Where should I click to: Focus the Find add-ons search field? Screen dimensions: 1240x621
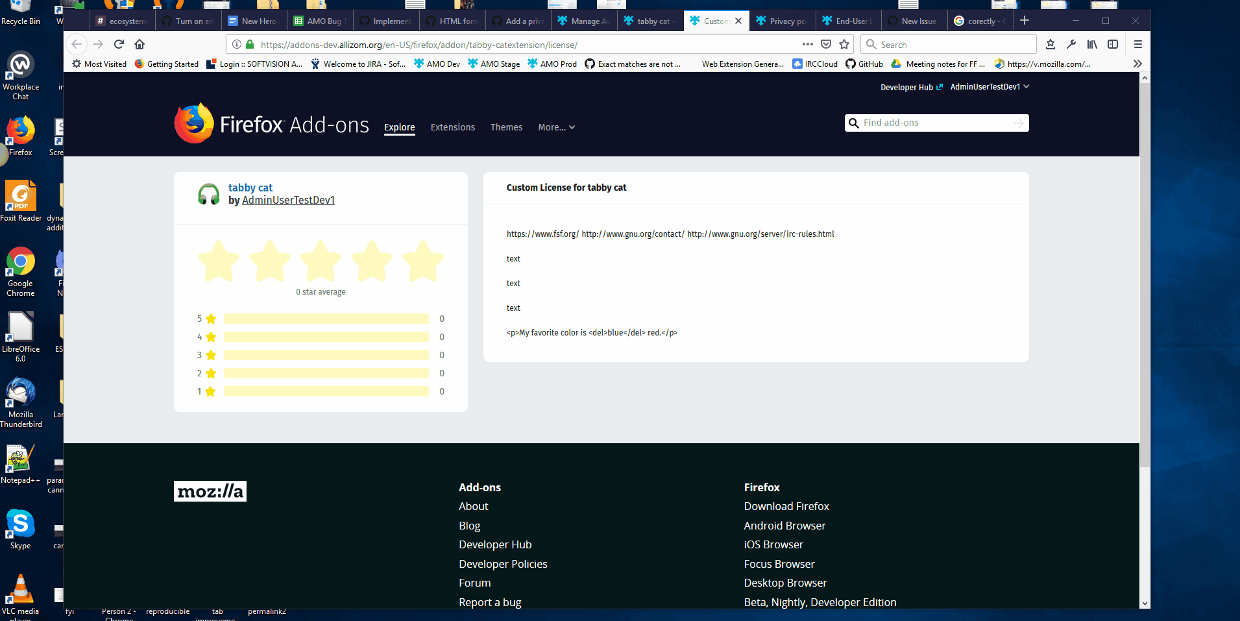click(x=937, y=123)
